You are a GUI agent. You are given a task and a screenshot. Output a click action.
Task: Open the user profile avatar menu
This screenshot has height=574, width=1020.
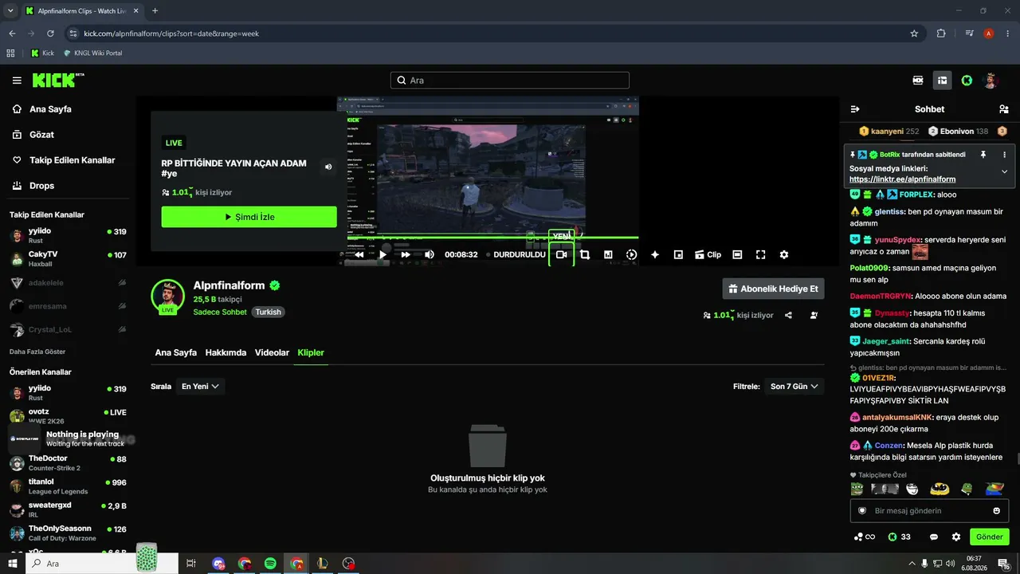point(991,81)
